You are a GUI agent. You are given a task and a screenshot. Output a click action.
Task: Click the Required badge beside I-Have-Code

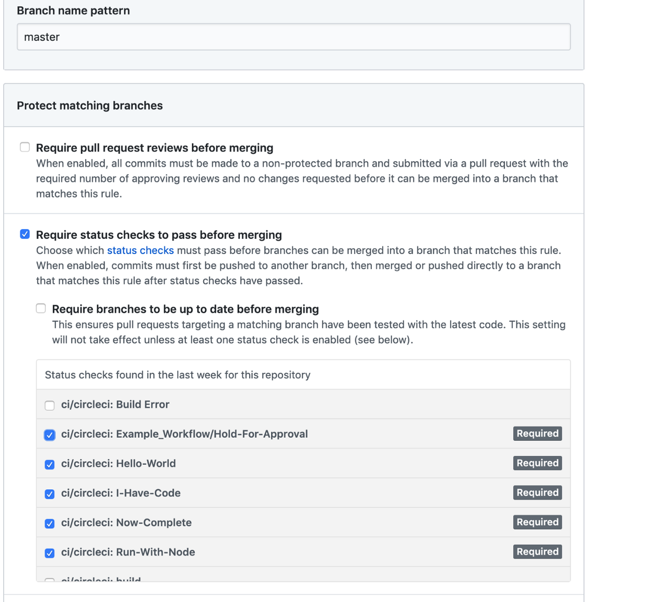pyautogui.click(x=537, y=492)
